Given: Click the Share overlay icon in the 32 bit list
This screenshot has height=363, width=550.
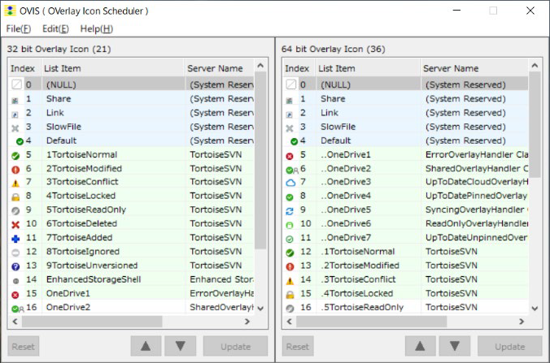Looking at the screenshot, I should click(15, 101).
